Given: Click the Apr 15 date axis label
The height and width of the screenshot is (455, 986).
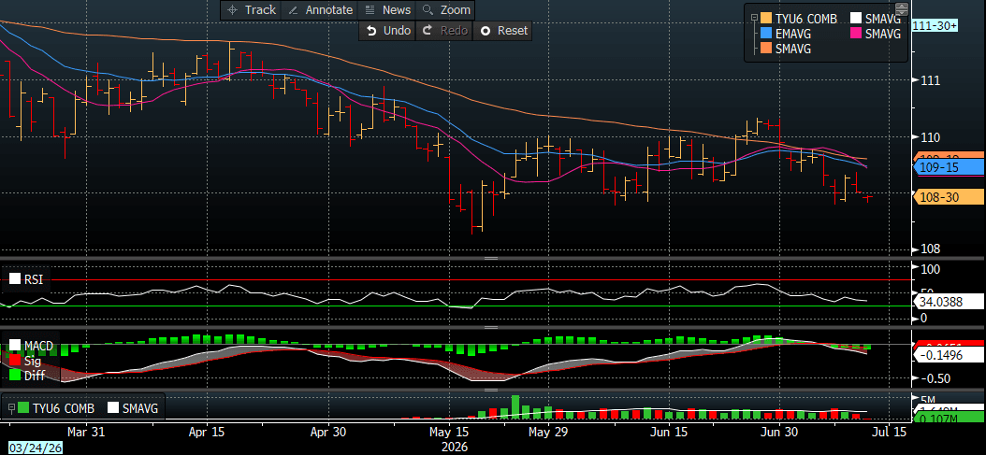Looking at the screenshot, I should [207, 433].
